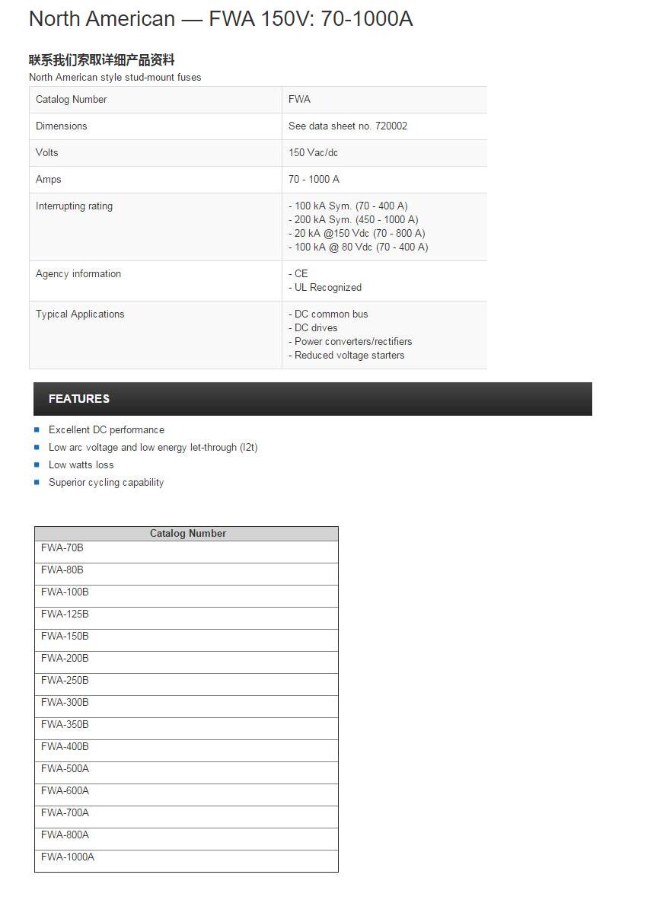The image size is (660, 900).
Task: Click the Catalog Number column header in list
Action: (x=187, y=534)
